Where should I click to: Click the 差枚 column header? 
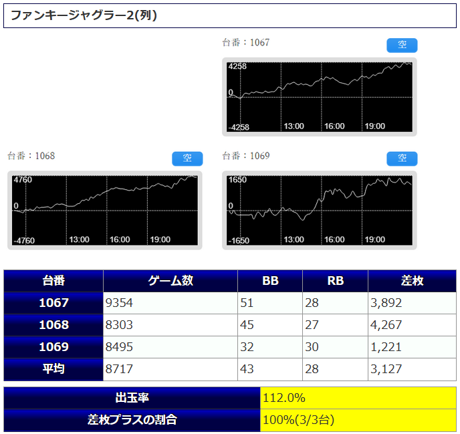click(412, 281)
